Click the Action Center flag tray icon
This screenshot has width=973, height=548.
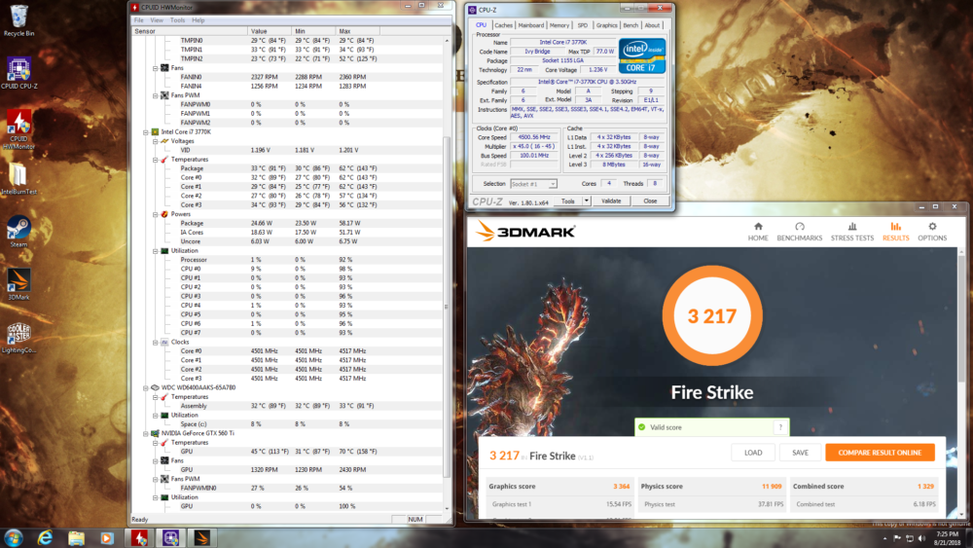897,538
